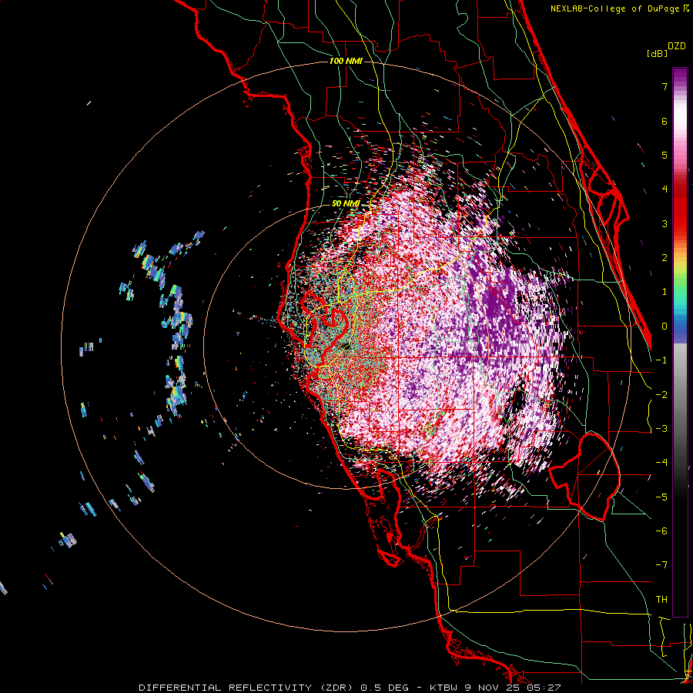Screen dimensions: 693x693
Task: Click the 5 value on the scale
Action: (x=665, y=155)
